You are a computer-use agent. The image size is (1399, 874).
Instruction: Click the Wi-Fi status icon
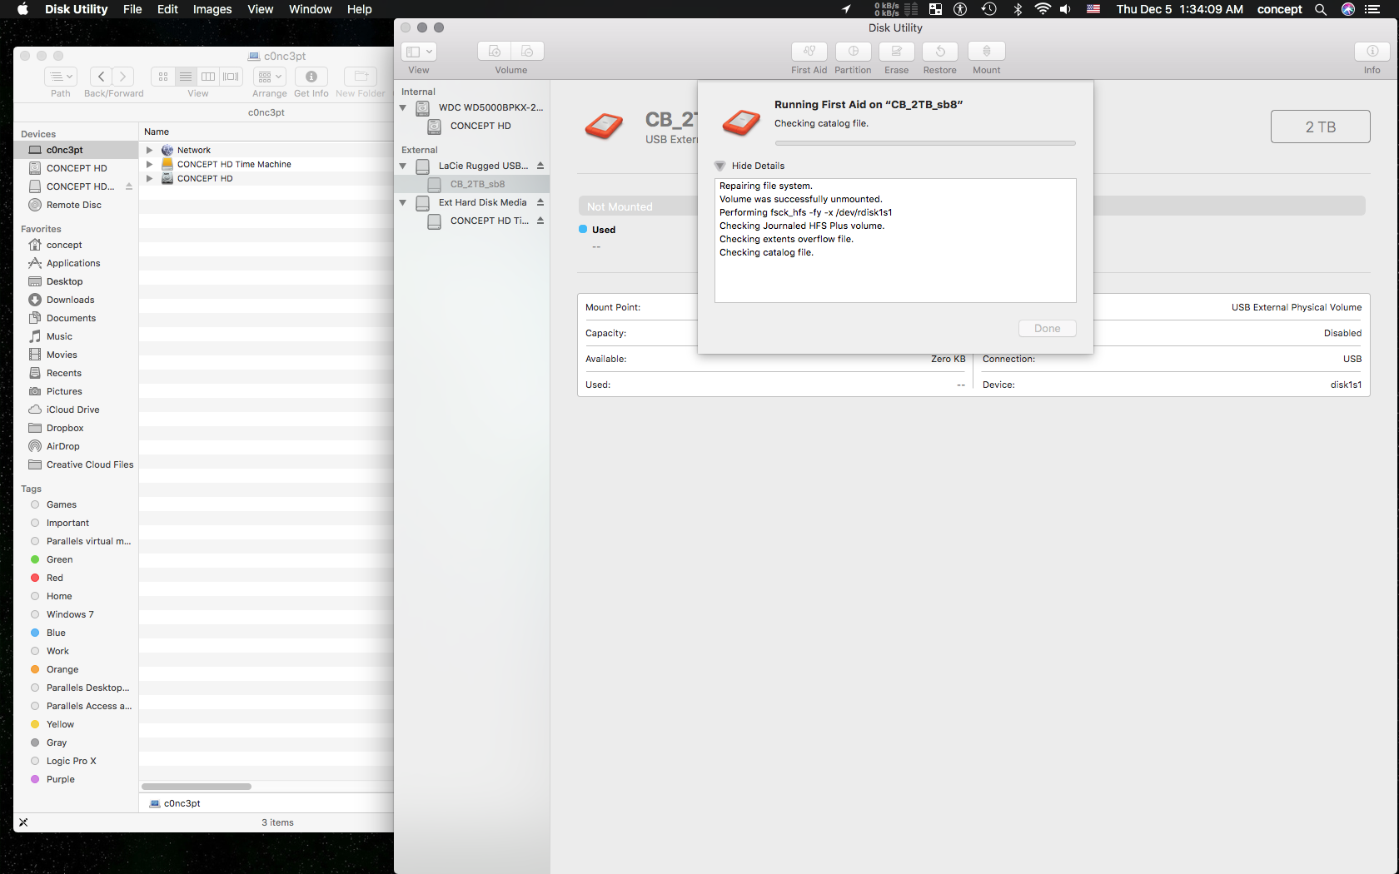pos(1043,9)
